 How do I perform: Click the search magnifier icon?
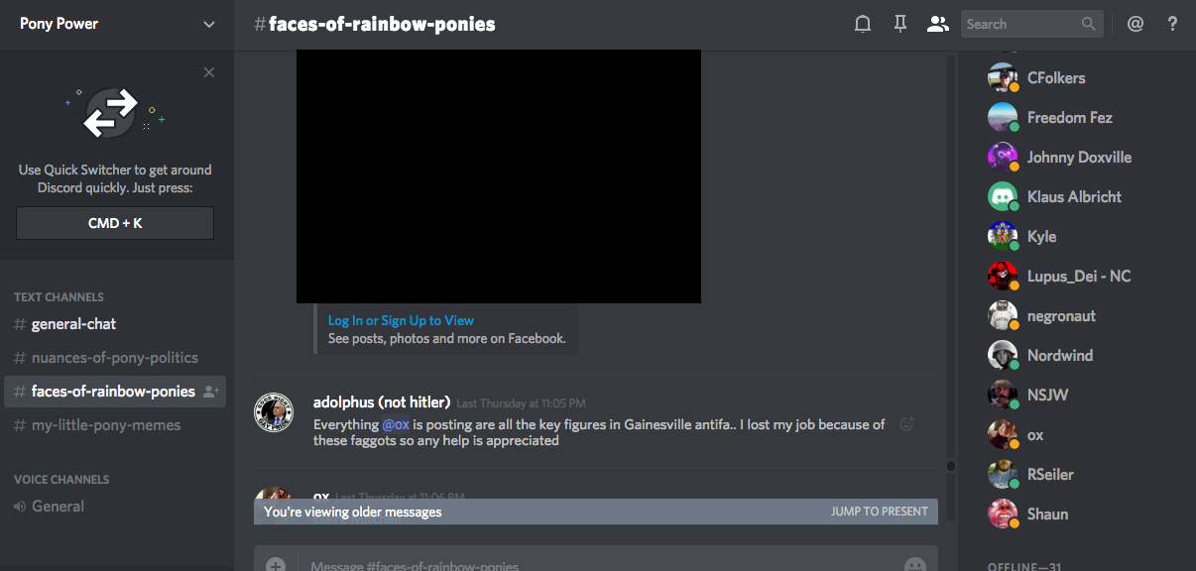[1089, 24]
